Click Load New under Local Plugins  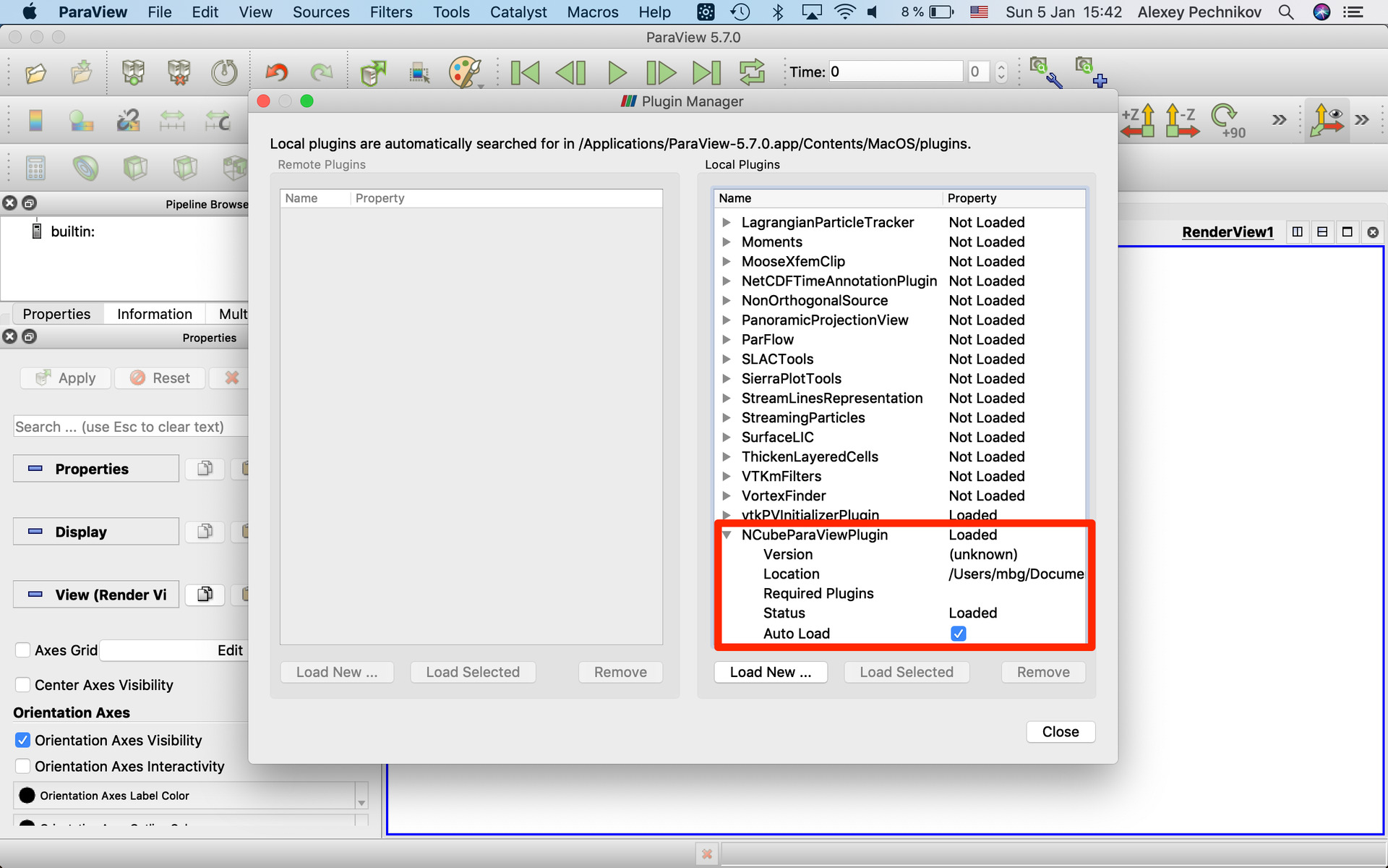[771, 672]
